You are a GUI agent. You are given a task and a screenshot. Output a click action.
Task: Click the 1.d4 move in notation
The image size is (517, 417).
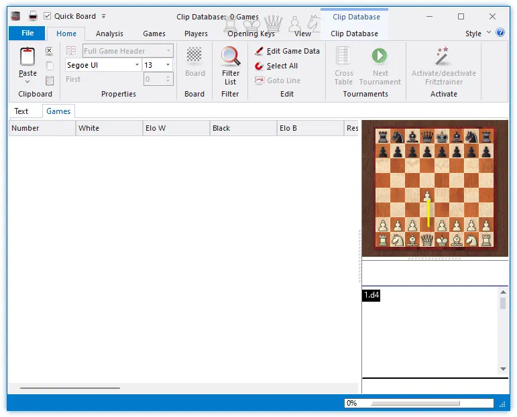371,295
